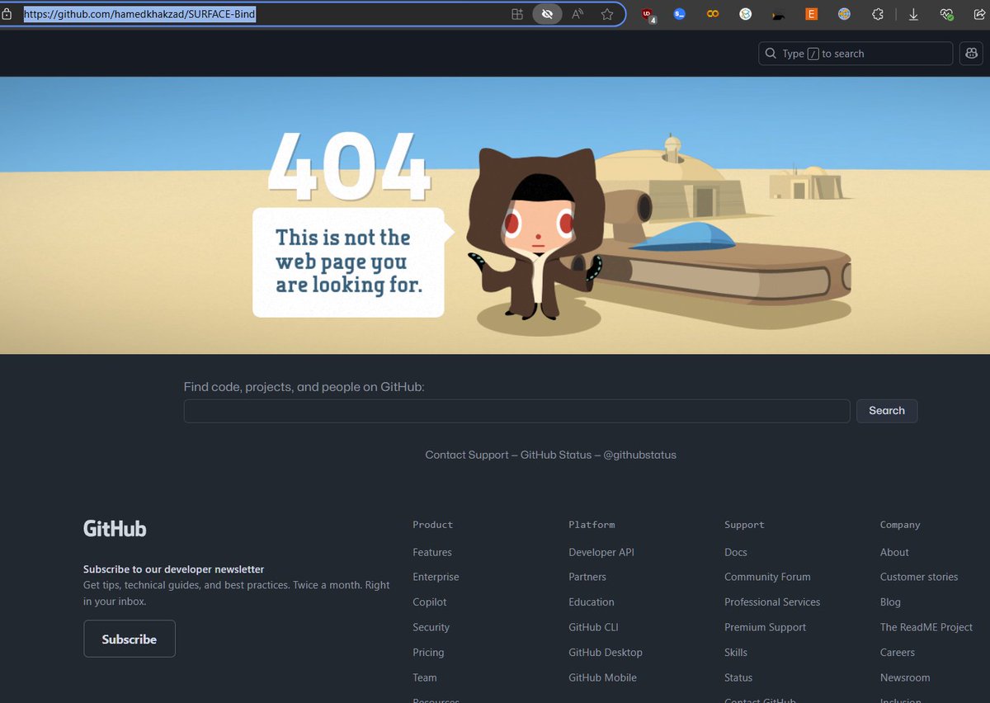Open Browser essentials heart-pulse icon

(946, 14)
